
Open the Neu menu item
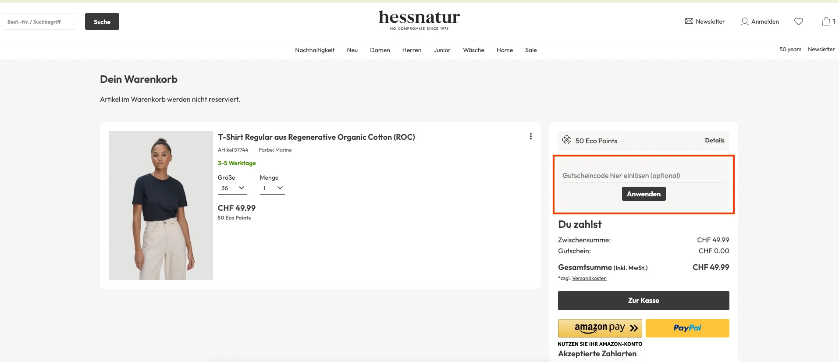pyautogui.click(x=352, y=50)
